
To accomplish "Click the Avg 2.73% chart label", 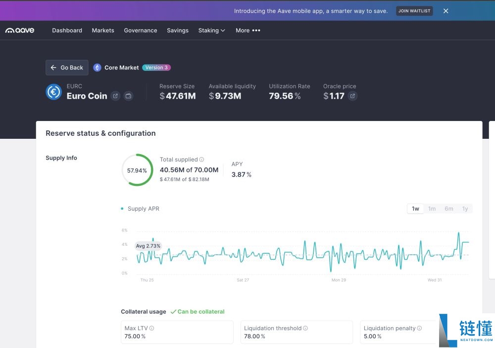I will pos(148,246).
